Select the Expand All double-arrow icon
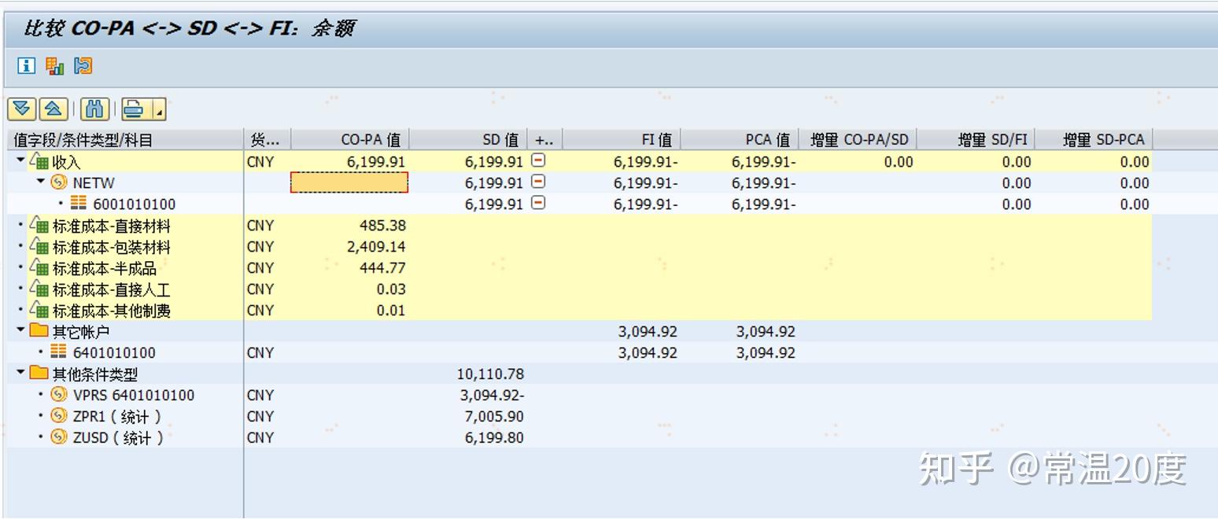This screenshot has width=1218, height=519. 21,109
